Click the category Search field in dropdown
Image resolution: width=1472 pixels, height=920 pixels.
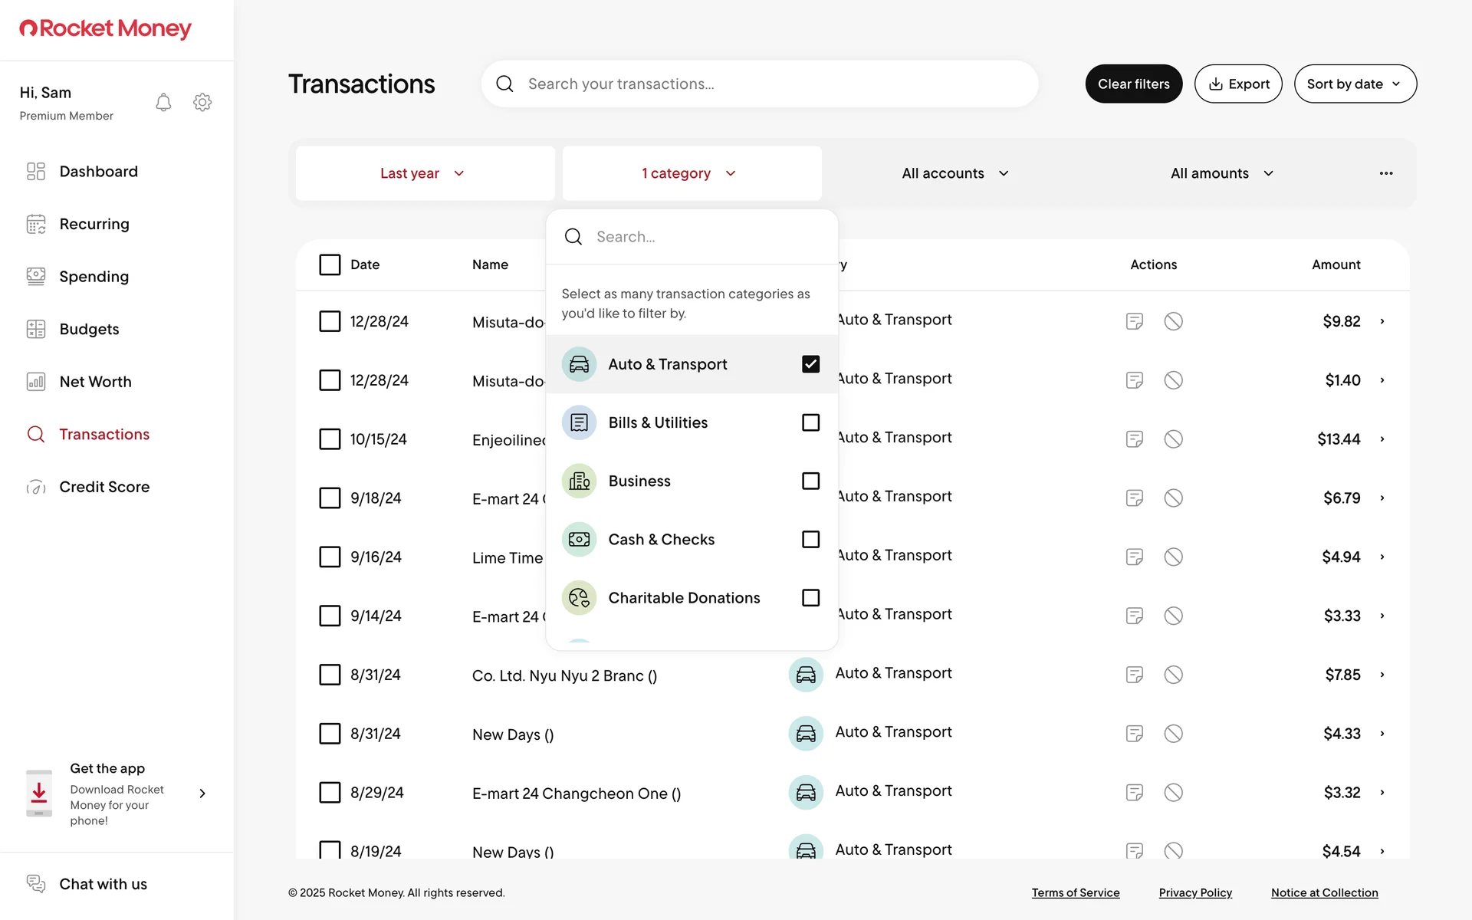point(705,237)
